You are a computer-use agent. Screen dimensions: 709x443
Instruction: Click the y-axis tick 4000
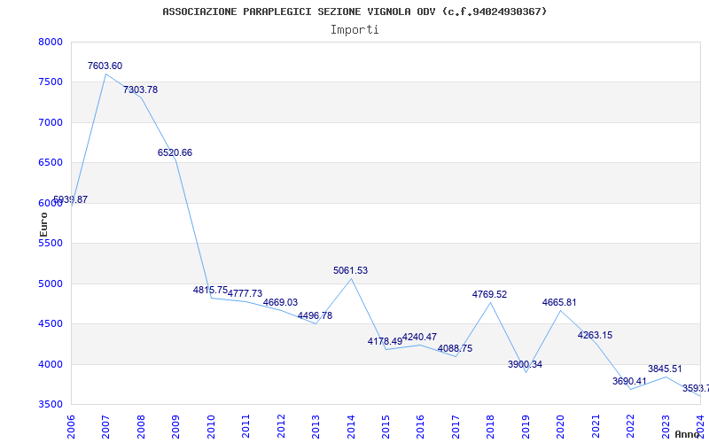pyautogui.click(x=51, y=364)
